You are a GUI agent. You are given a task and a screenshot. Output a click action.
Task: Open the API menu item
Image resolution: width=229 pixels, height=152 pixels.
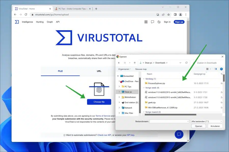58,22
